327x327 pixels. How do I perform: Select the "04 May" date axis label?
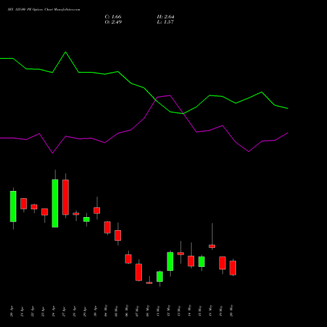[x=106, y=311]
